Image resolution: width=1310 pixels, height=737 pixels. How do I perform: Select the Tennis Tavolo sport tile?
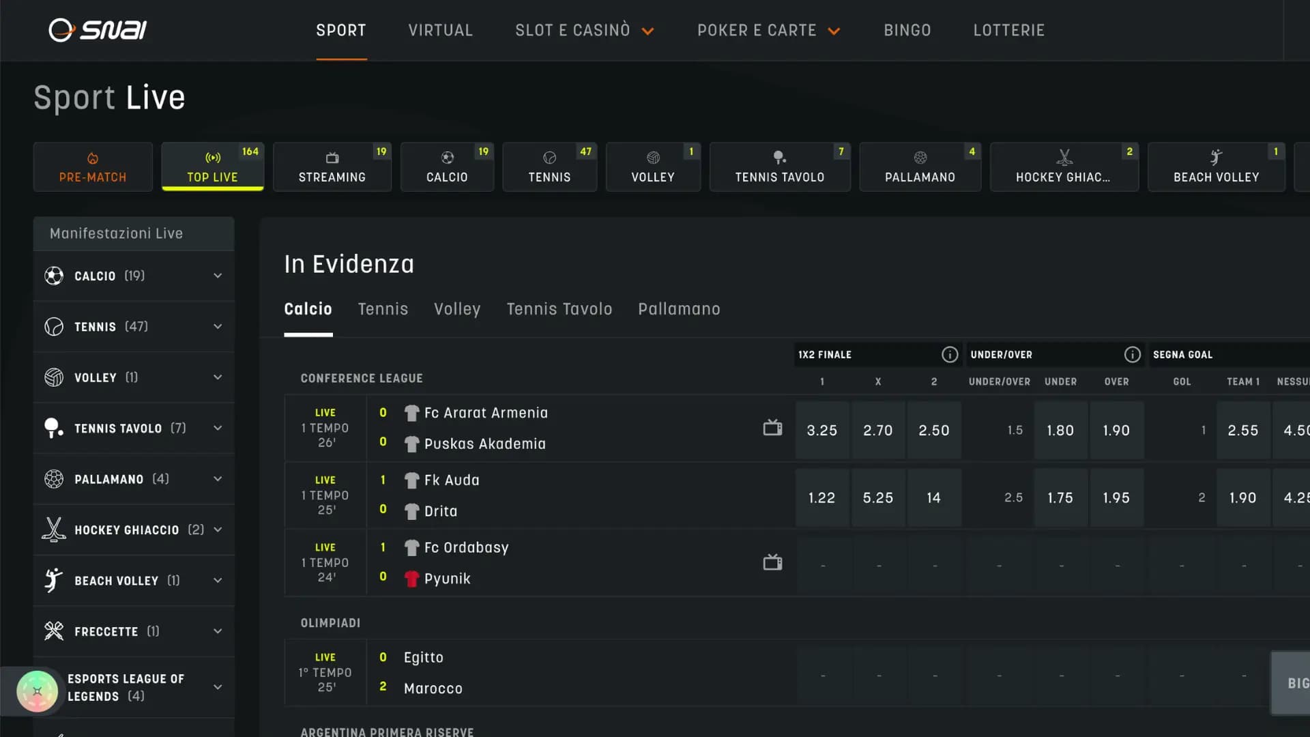(x=779, y=167)
